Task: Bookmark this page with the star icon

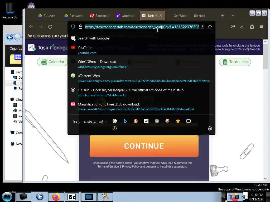Action: tap(210, 27)
